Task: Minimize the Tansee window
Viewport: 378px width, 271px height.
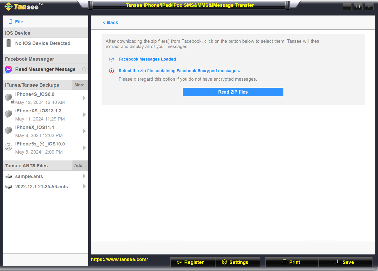Action: pos(347,7)
